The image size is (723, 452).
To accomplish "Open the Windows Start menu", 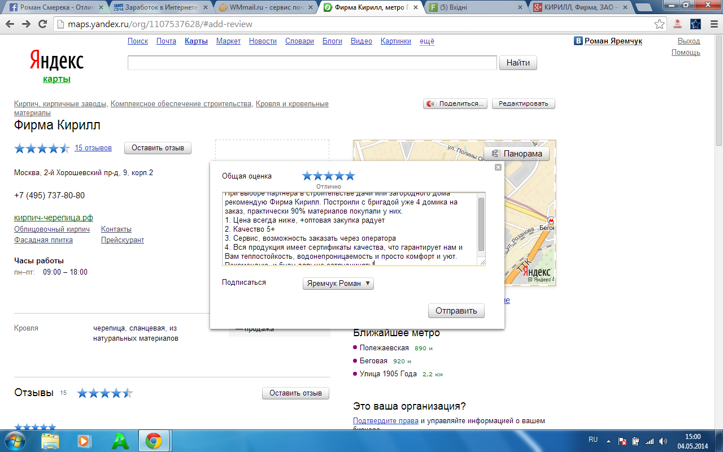I will 14,440.
